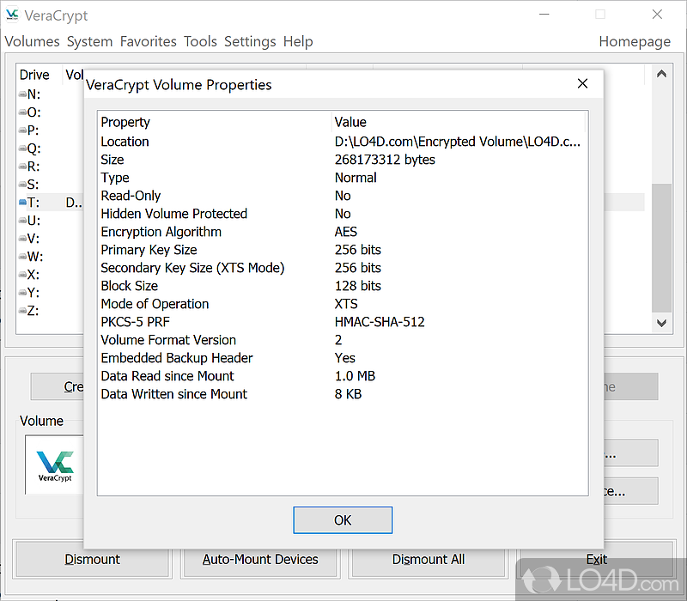
Task: Open the Favorites menu
Action: click(148, 41)
